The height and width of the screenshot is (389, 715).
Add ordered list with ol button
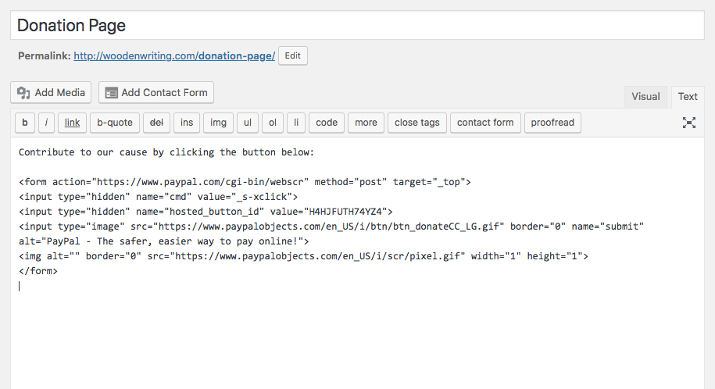coord(272,123)
